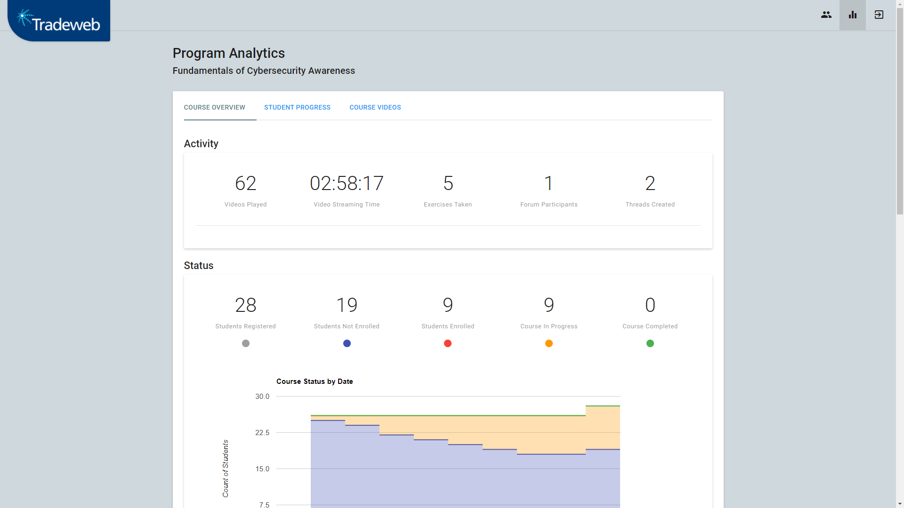
Task: Click the logout exit icon
Action: 879,15
